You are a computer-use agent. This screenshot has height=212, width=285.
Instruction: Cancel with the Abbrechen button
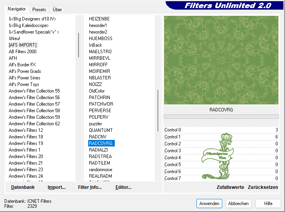[x=238, y=204]
